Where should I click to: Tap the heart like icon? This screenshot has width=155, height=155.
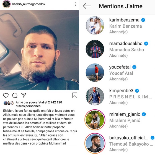coord(6,95)
